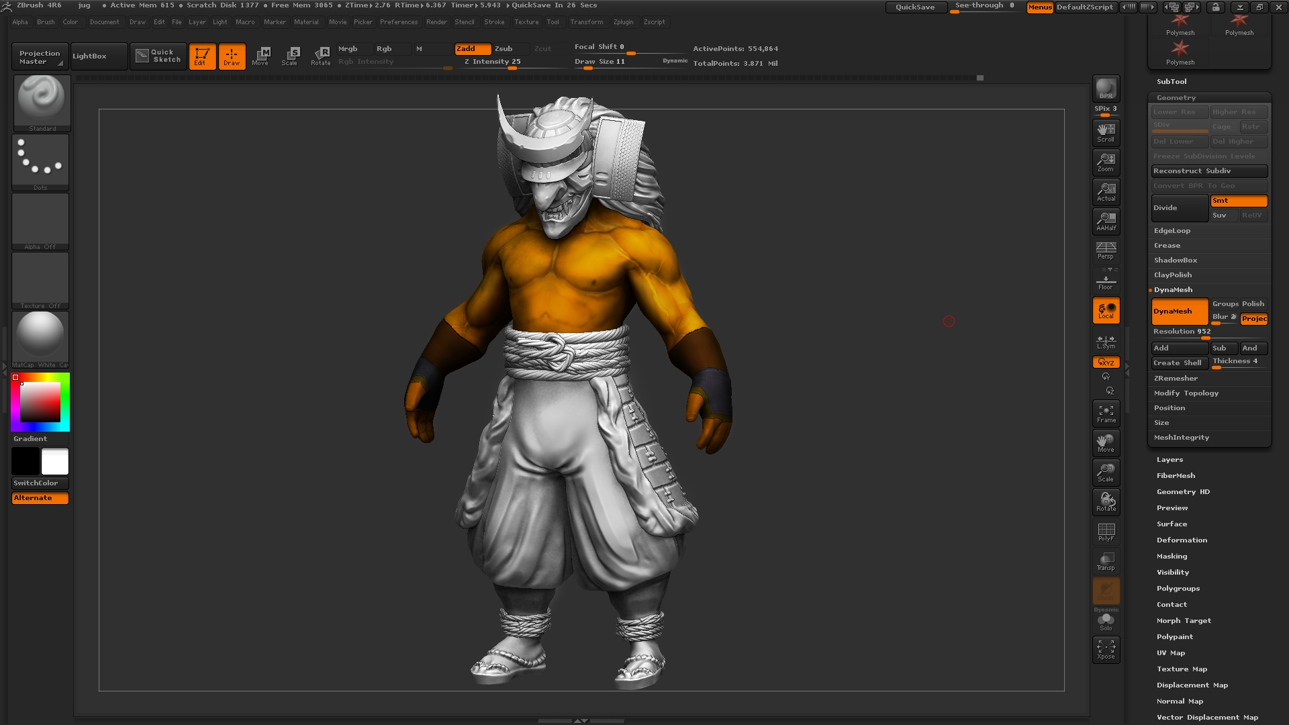The width and height of the screenshot is (1289, 725).
Task: Toggle Zsub mode
Action: point(511,49)
